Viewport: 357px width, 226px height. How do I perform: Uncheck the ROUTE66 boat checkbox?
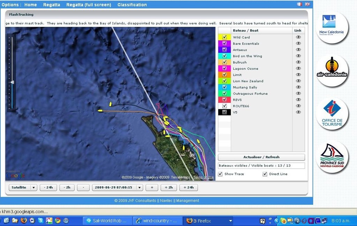coord(225,106)
